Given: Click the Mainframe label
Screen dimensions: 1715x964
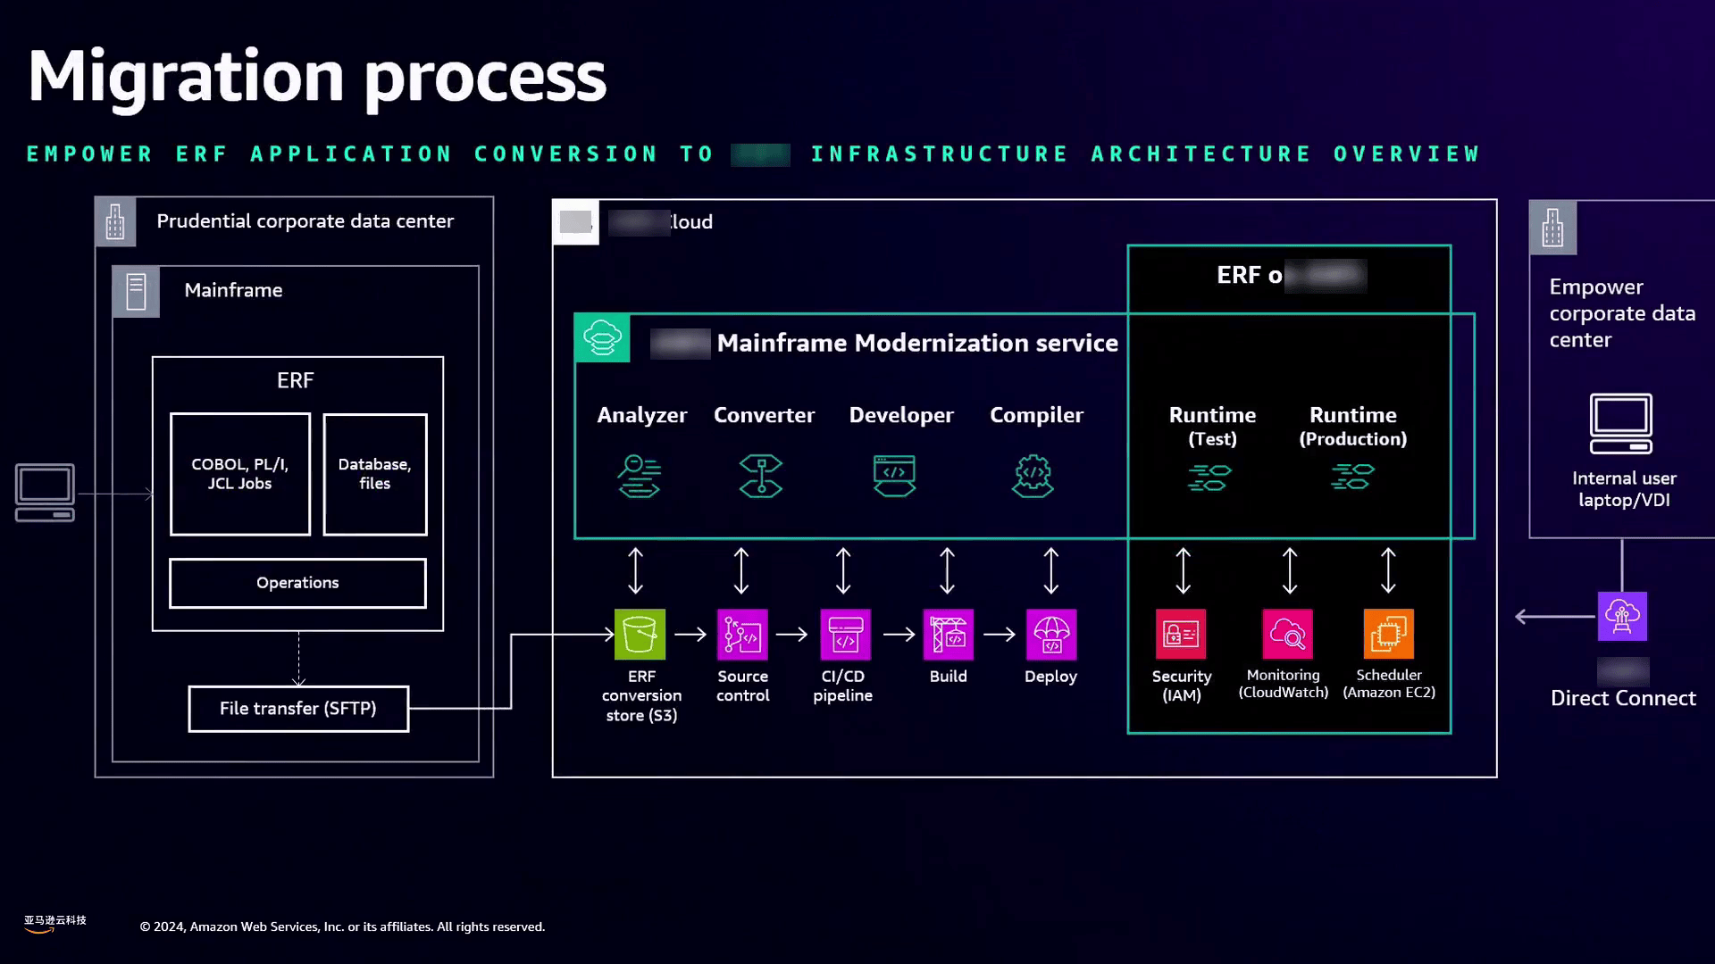Looking at the screenshot, I should click(233, 290).
